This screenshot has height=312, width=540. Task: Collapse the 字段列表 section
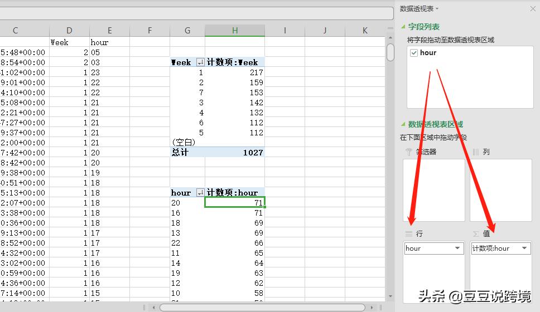point(403,27)
